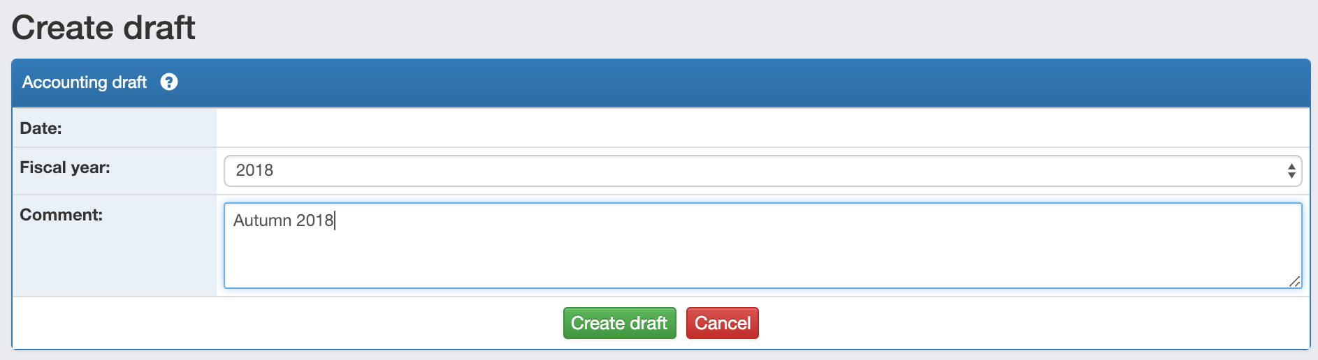The width and height of the screenshot is (1318, 360).
Task: Focus the Comment text area
Action: coord(762,246)
